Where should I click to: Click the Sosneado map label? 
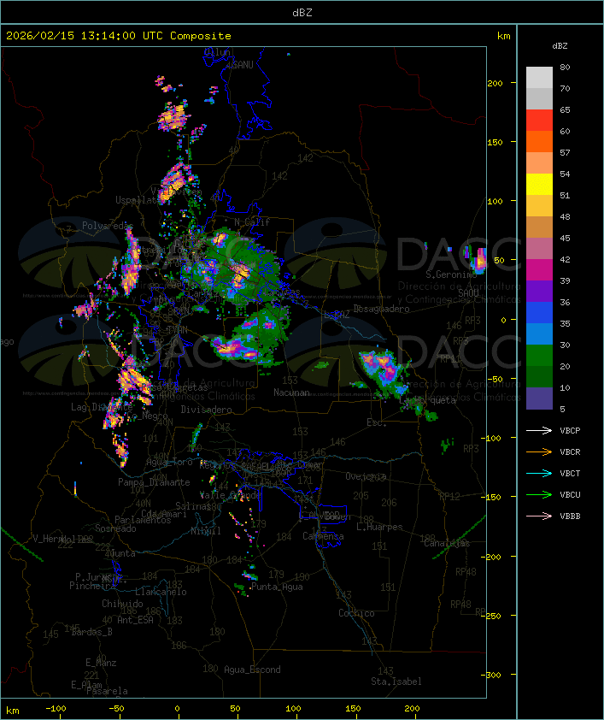tap(115, 528)
